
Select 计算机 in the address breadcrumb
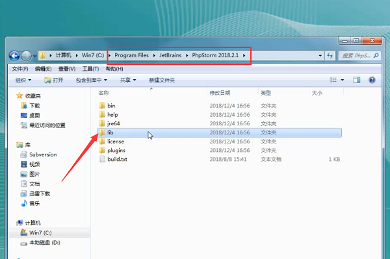click(64, 55)
